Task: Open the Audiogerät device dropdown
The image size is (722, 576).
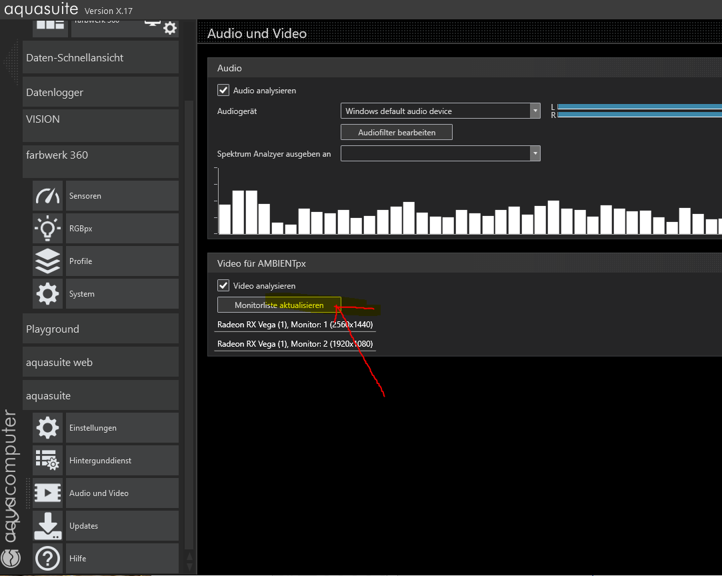Action: [440, 111]
